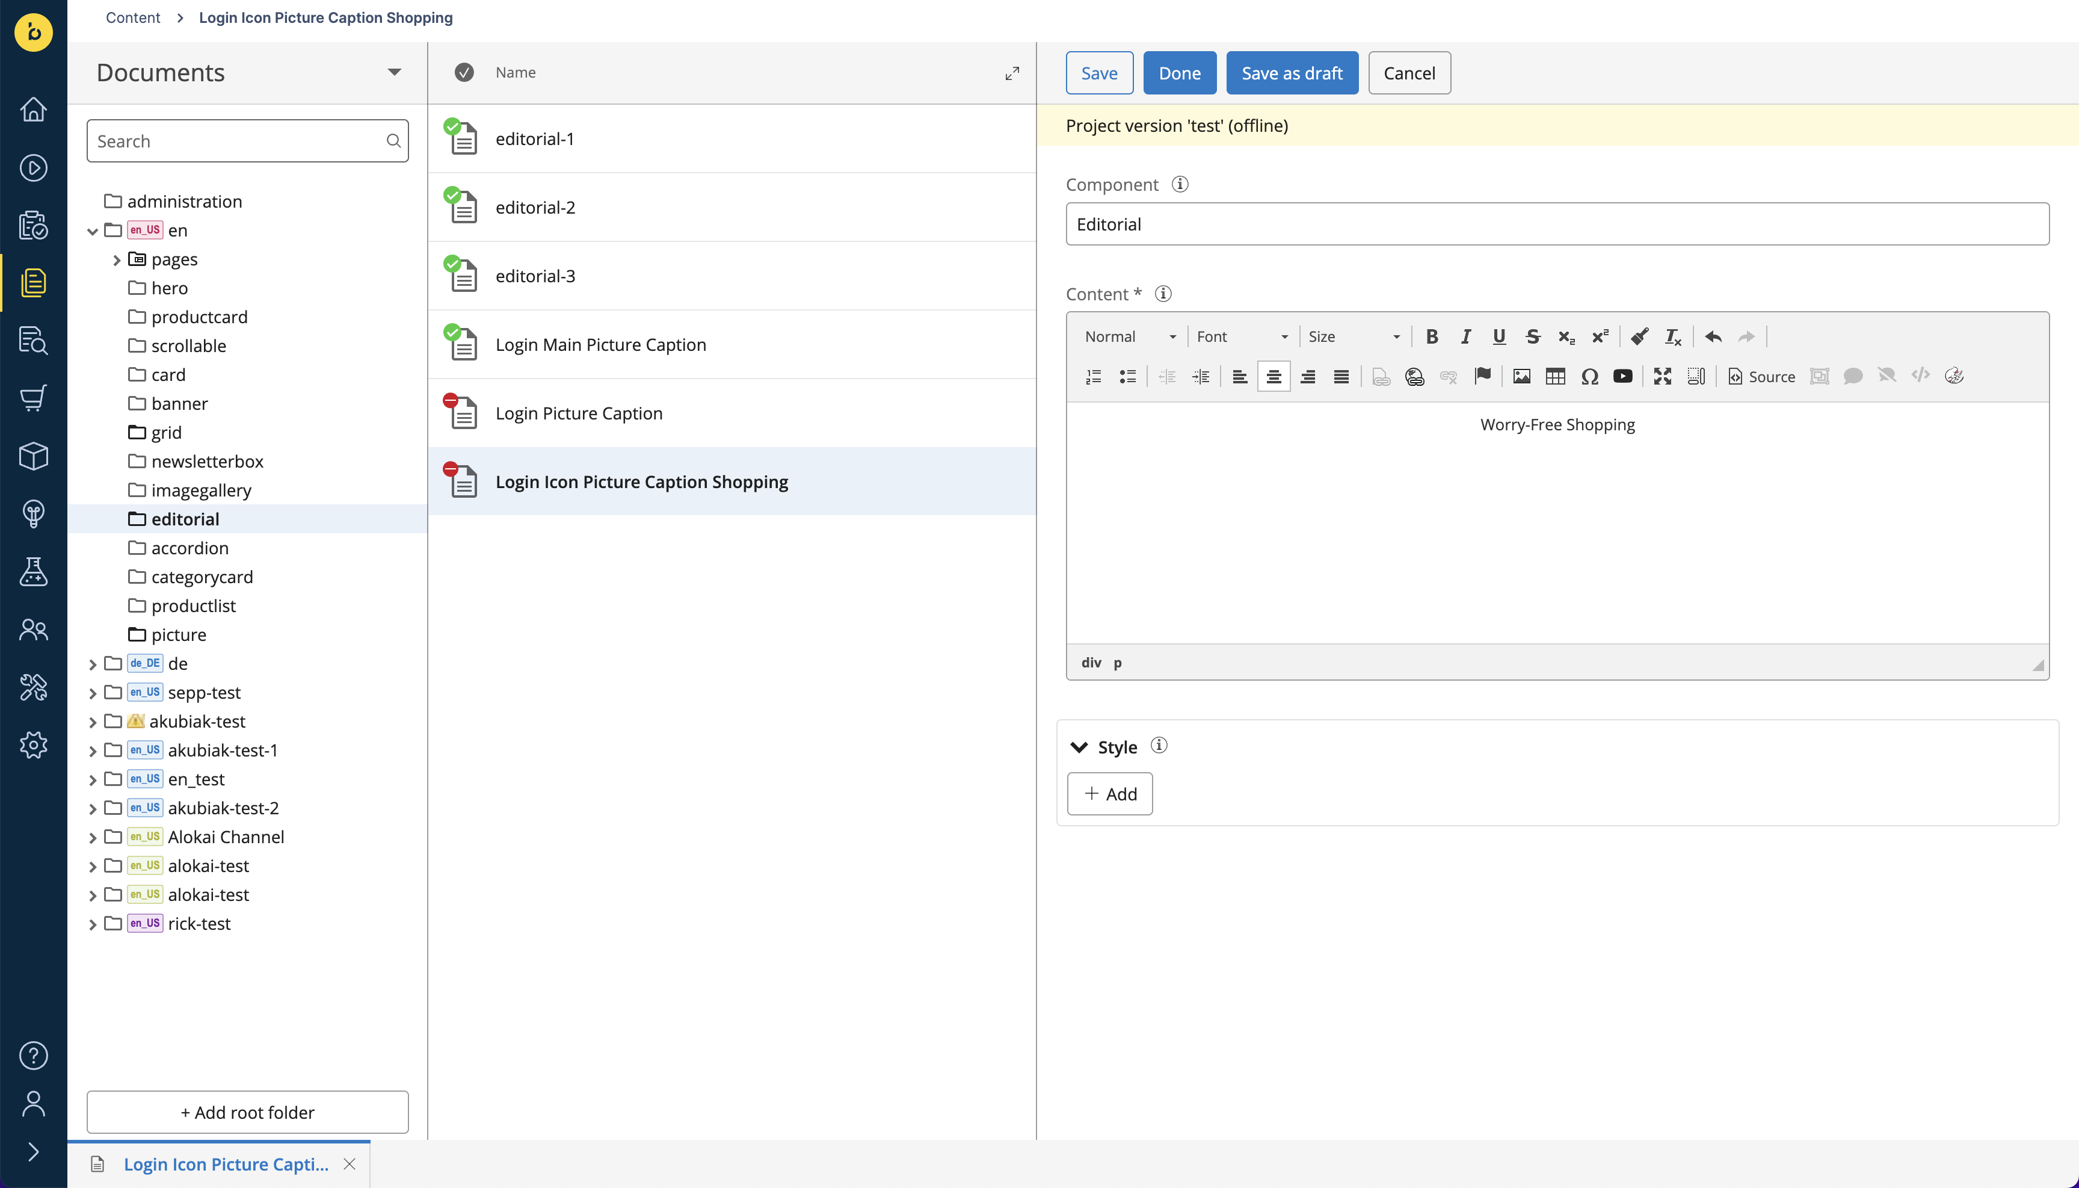Collapse the Style section
This screenshot has height=1188, width=2079.
1079,747
